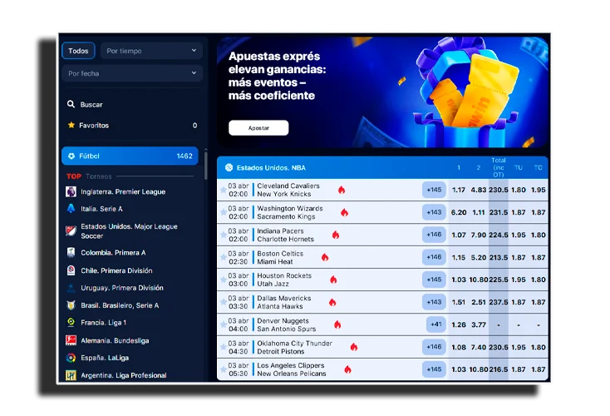Open the Por fecha dropdown
610x416 pixels.
coord(132,73)
